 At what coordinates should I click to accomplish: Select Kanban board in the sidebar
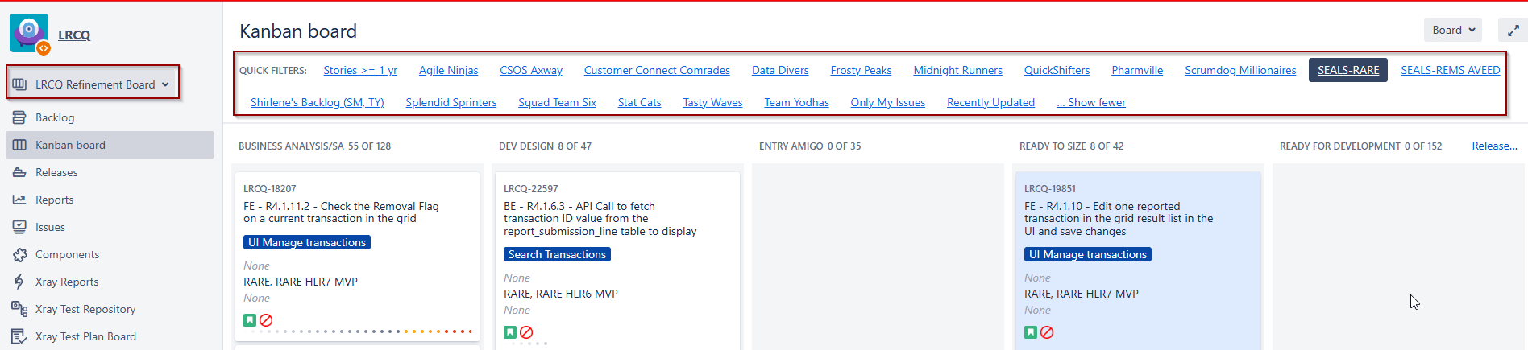(70, 145)
